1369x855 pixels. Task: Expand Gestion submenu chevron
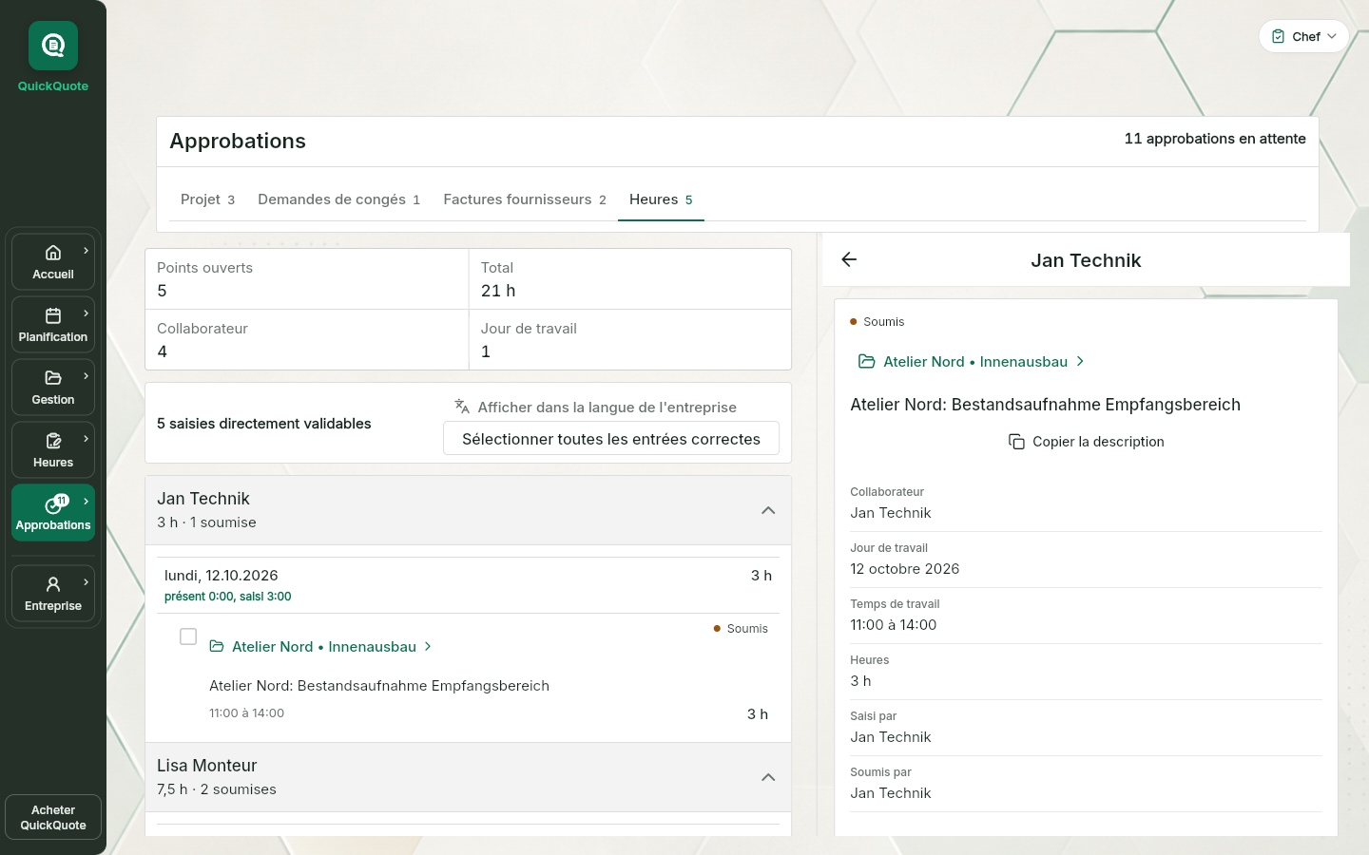[87, 376]
